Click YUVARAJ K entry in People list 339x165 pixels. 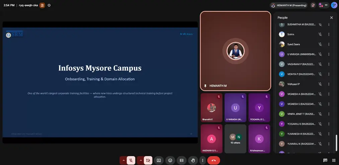pyautogui.click(x=305, y=144)
